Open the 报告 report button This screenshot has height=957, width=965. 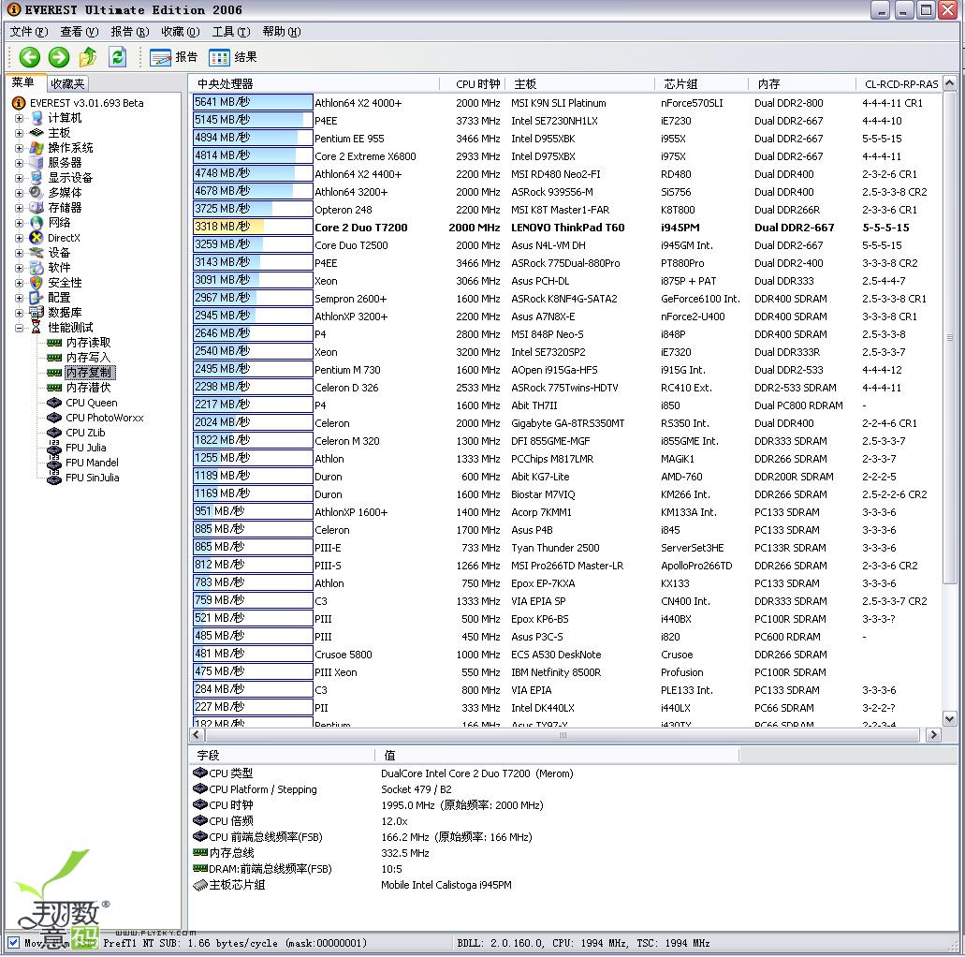coord(173,57)
